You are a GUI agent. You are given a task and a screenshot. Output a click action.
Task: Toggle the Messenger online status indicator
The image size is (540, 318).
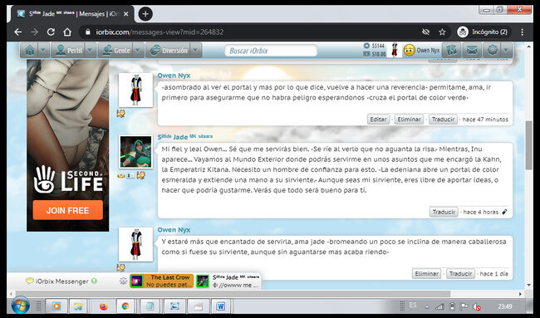[94, 281]
